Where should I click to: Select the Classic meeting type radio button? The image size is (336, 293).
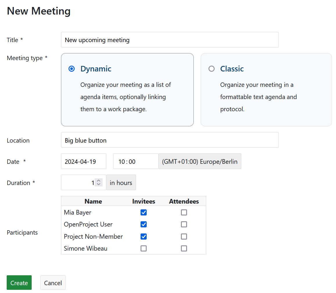tap(212, 69)
